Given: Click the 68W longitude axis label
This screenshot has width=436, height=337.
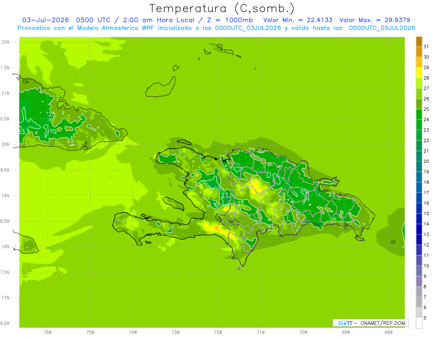Looking at the screenshot, I should 388,332.
